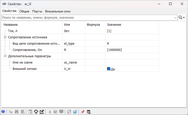The width and height of the screenshot is (188, 115).
Task: Click the Значение column header
Action: [x=114, y=25]
